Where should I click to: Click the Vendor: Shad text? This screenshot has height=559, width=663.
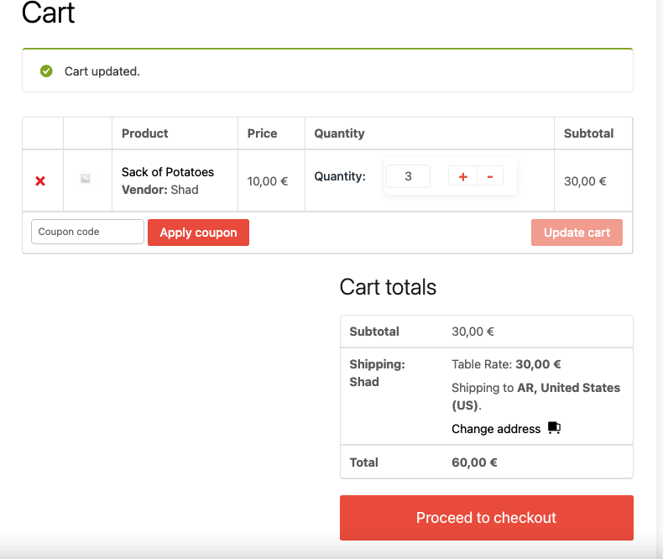coord(160,190)
